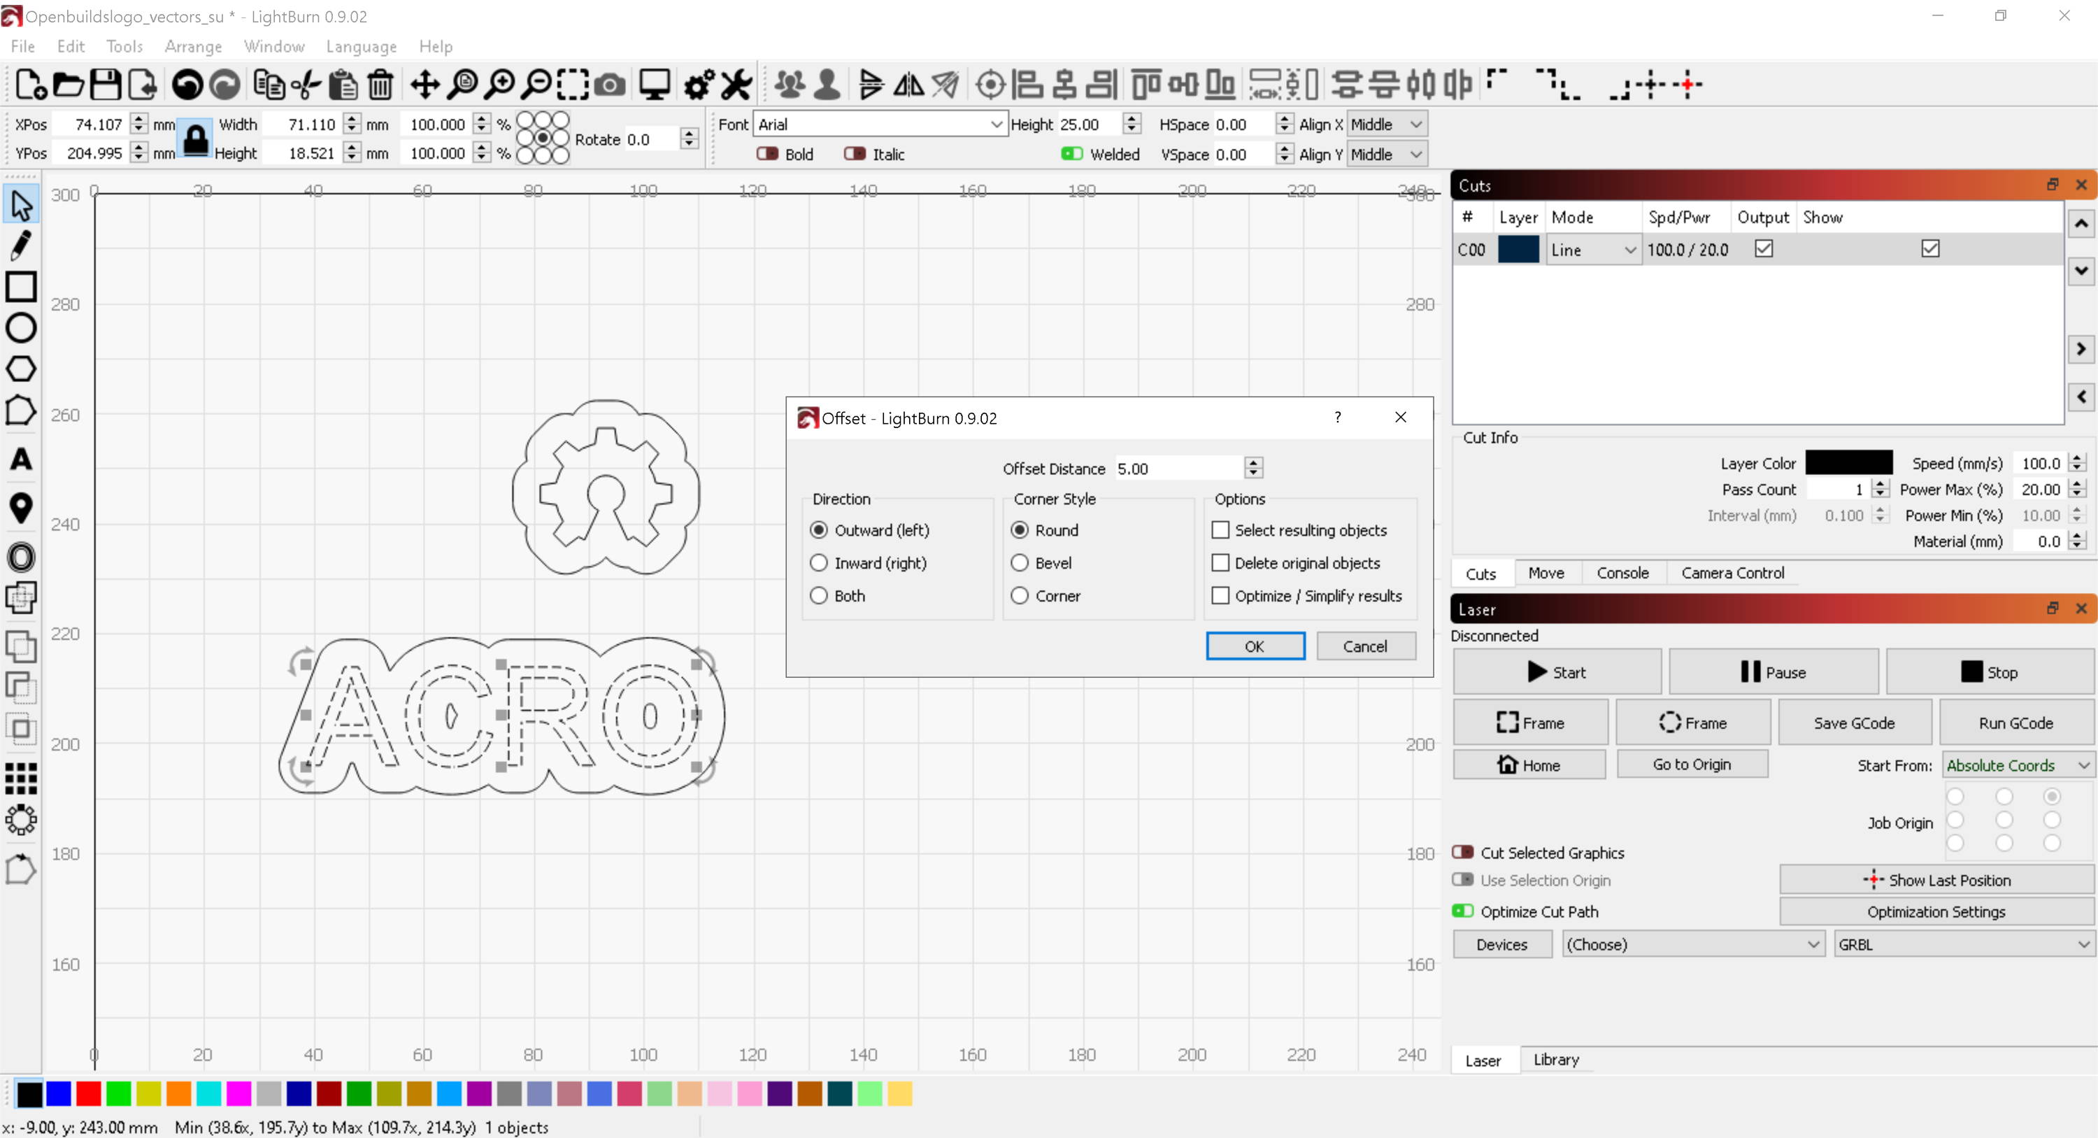
Task: Open the Start From Absolute Coords dropdown
Action: click(2018, 765)
